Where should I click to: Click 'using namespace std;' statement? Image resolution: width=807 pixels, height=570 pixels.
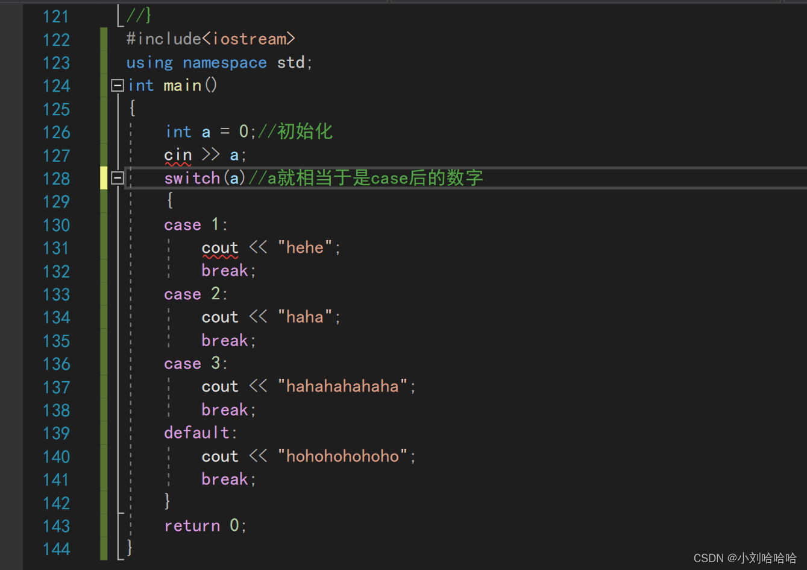pos(219,63)
